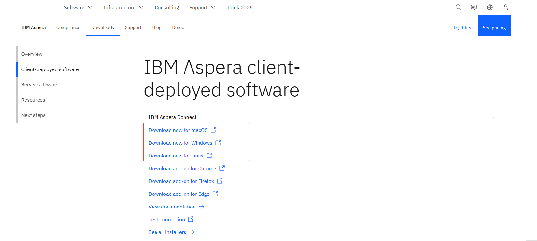Expand the Software dropdown menu
The image size is (537, 241).
[78, 7]
